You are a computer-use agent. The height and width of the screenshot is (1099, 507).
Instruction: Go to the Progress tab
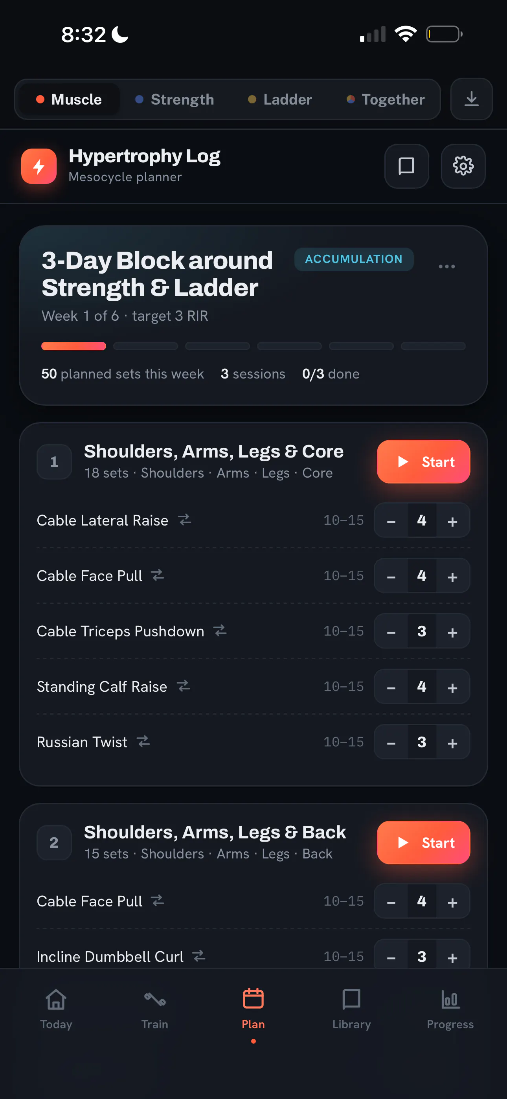coord(450,1009)
